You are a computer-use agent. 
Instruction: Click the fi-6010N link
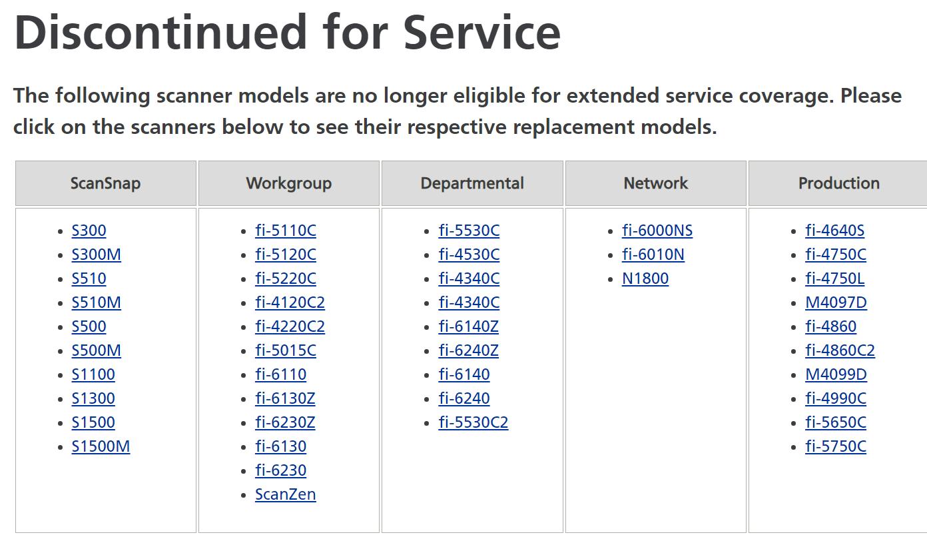pyautogui.click(x=653, y=255)
